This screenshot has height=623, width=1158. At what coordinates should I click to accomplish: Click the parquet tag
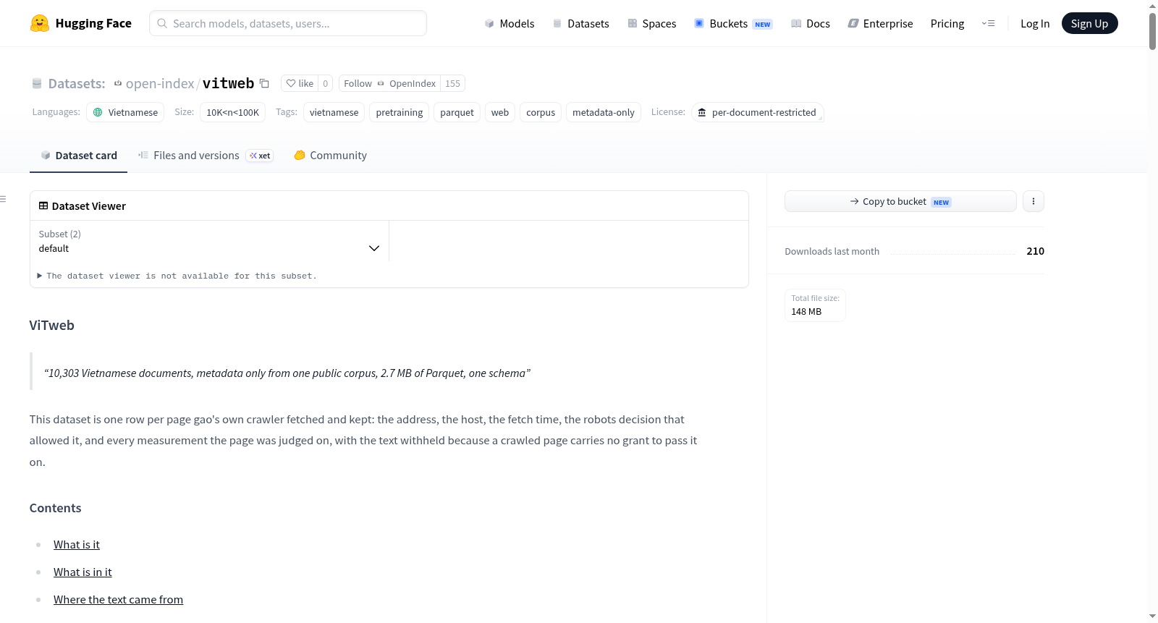click(x=457, y=112)
